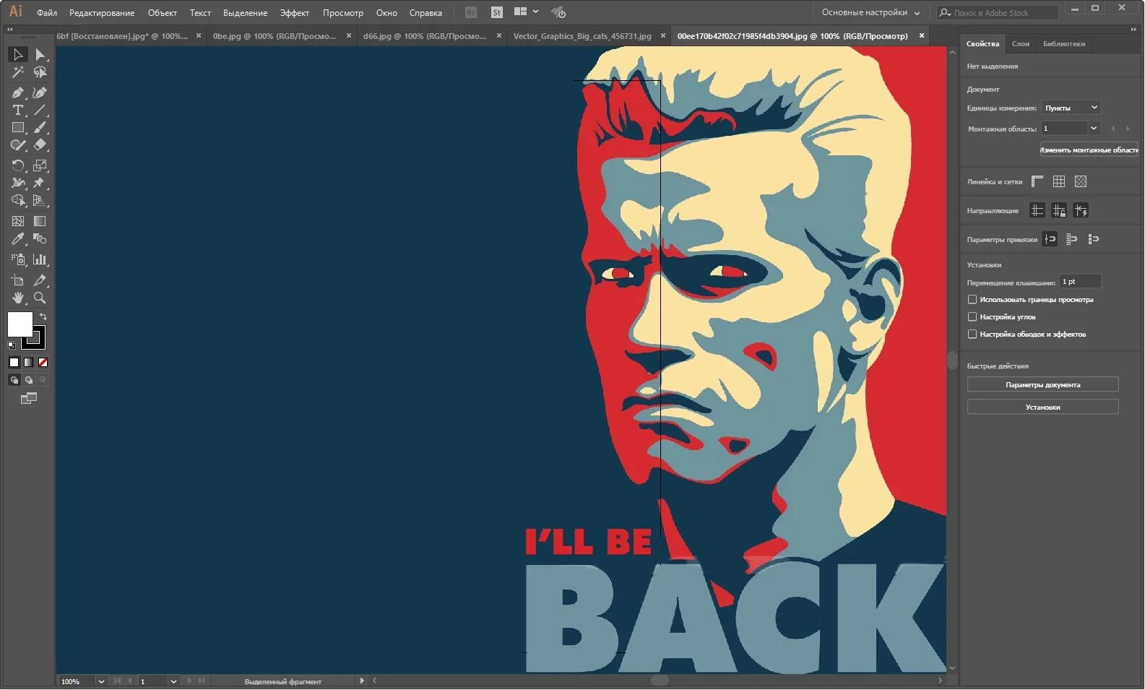Image resolution: width=1145 pixels, height=690 pixels.
Task: Toggle grid display icon
Action: (x=1059, y=181)
